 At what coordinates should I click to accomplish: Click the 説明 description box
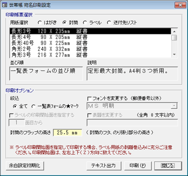pos(132,73)
